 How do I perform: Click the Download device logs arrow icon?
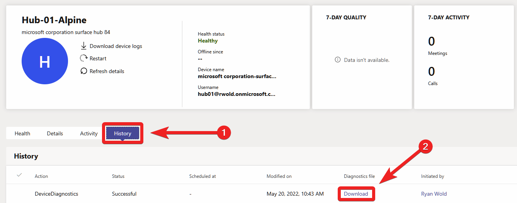coord(83,46)
